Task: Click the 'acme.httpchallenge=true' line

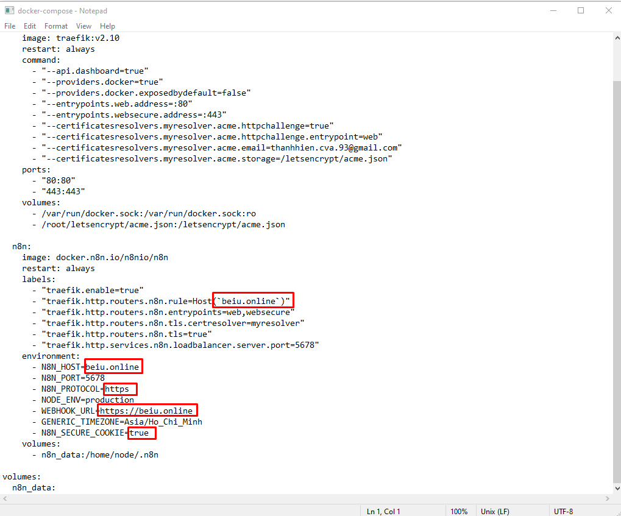Action: [183, 126]
